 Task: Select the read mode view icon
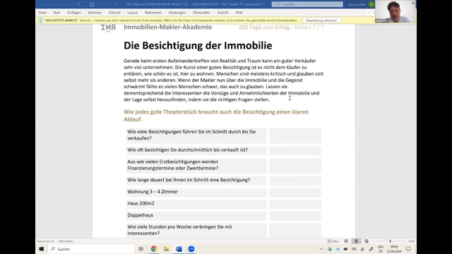pyautogui.click(x=346, y=241)
